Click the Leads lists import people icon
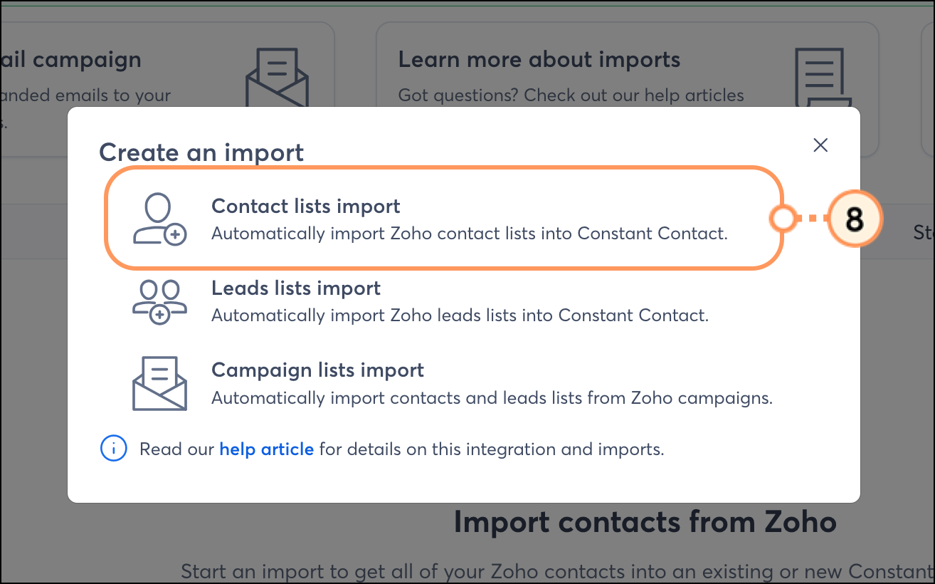 click(159, 301)
